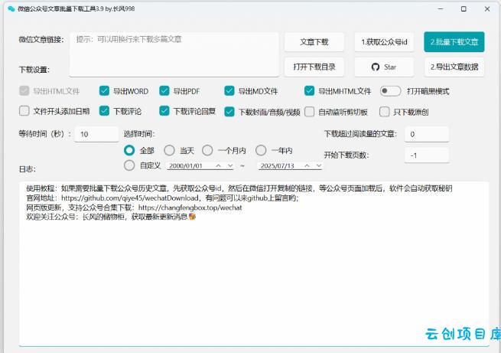Click the WeChat app icon in title bar
The width and height of the screenshot is (501, 353).
pyautogui.click(x=11, y=8)
